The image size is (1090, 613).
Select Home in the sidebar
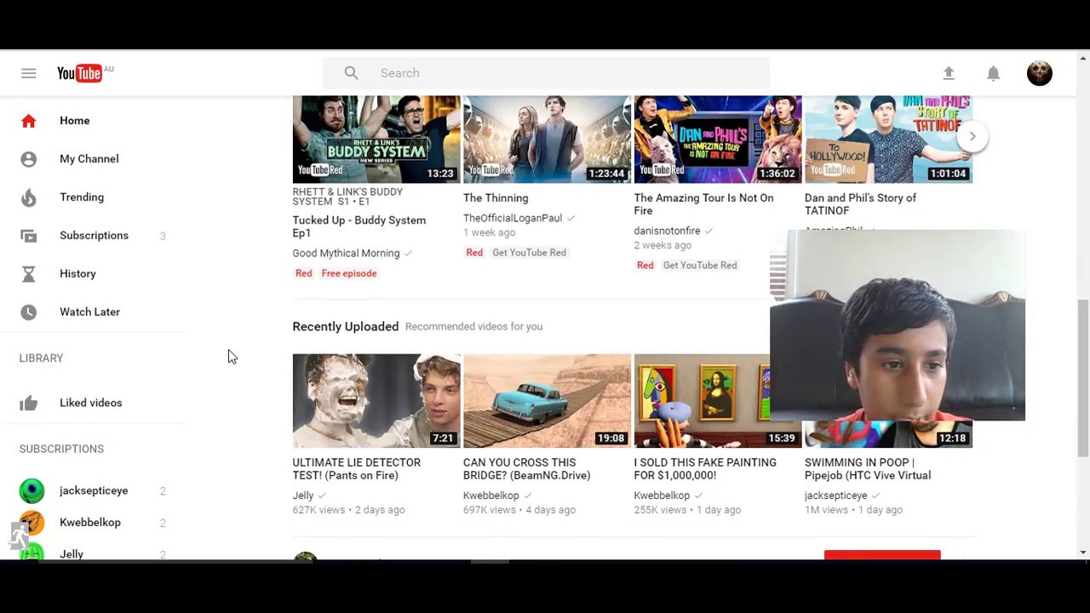(x=74, y=121)
